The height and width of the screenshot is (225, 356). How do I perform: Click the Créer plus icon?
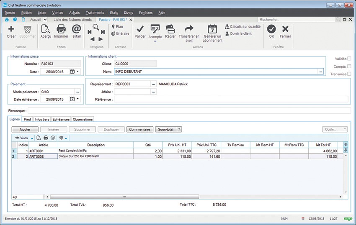[11, 29]
